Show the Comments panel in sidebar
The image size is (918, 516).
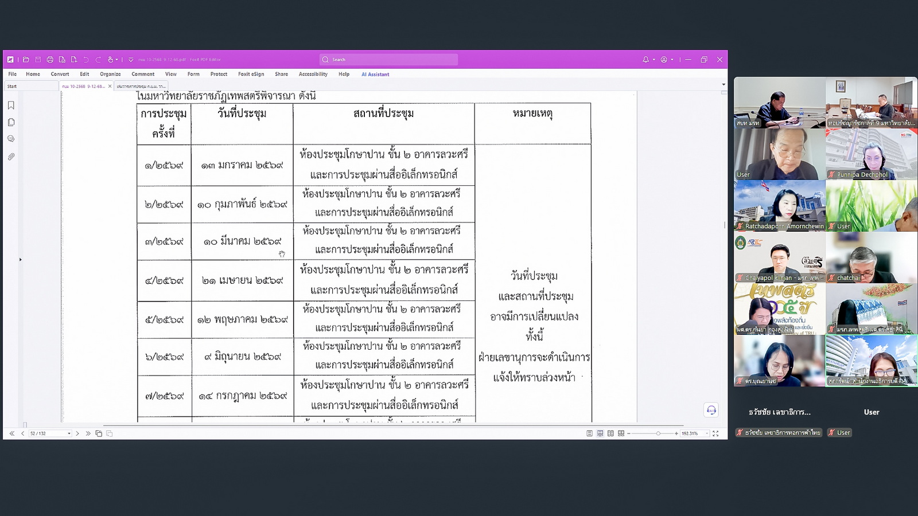click(11, 139)
